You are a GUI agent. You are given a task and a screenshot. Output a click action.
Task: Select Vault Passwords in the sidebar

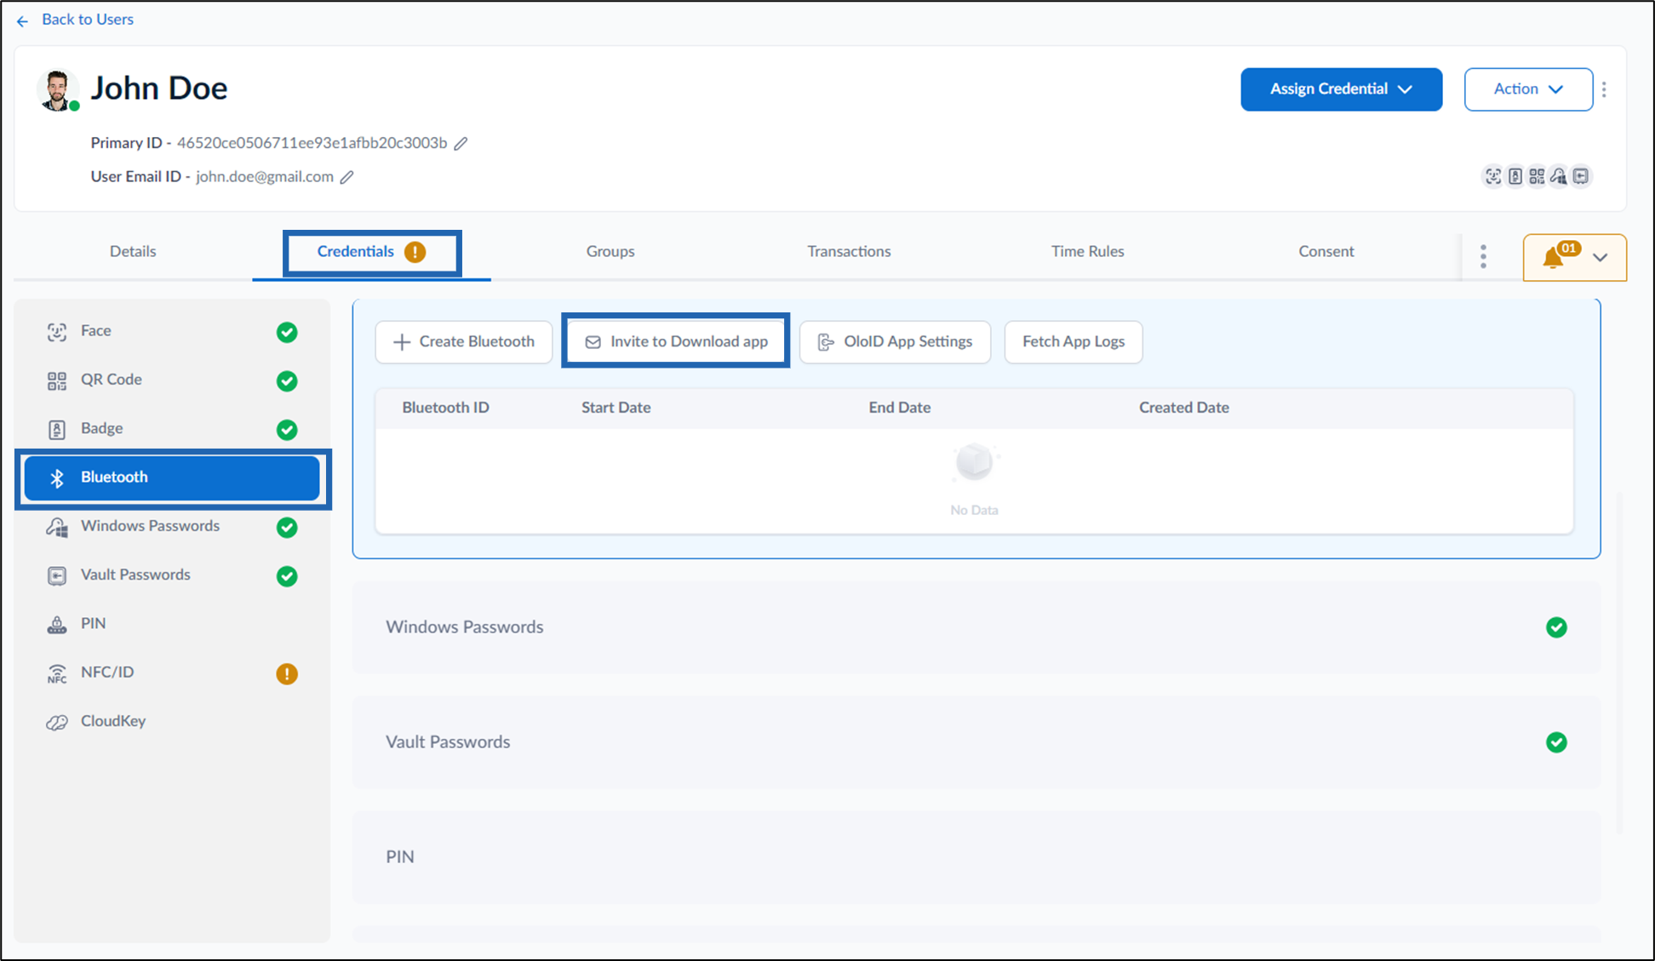click(x=172, y=575)
